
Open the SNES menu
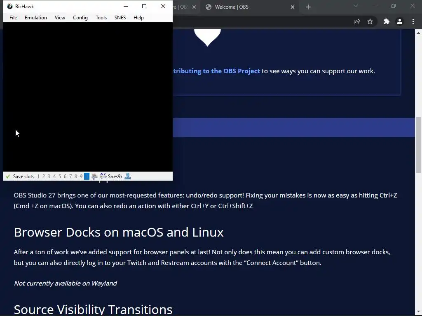tap(120, 17)
